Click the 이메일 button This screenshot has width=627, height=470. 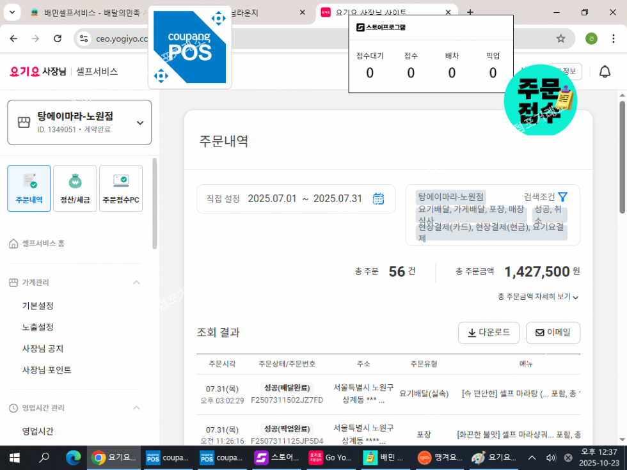[x=553, y=333]
